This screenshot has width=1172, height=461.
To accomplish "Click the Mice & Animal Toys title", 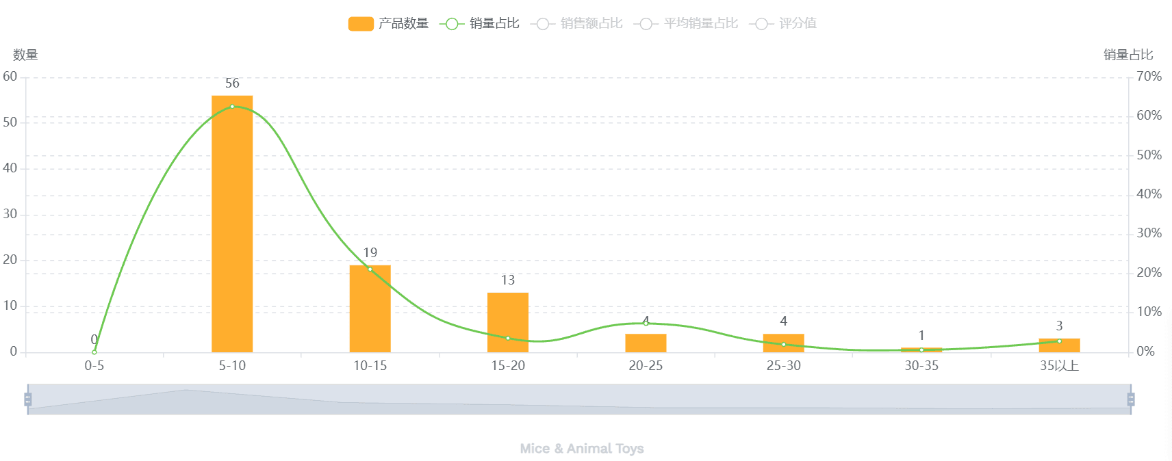I will 582,449.
